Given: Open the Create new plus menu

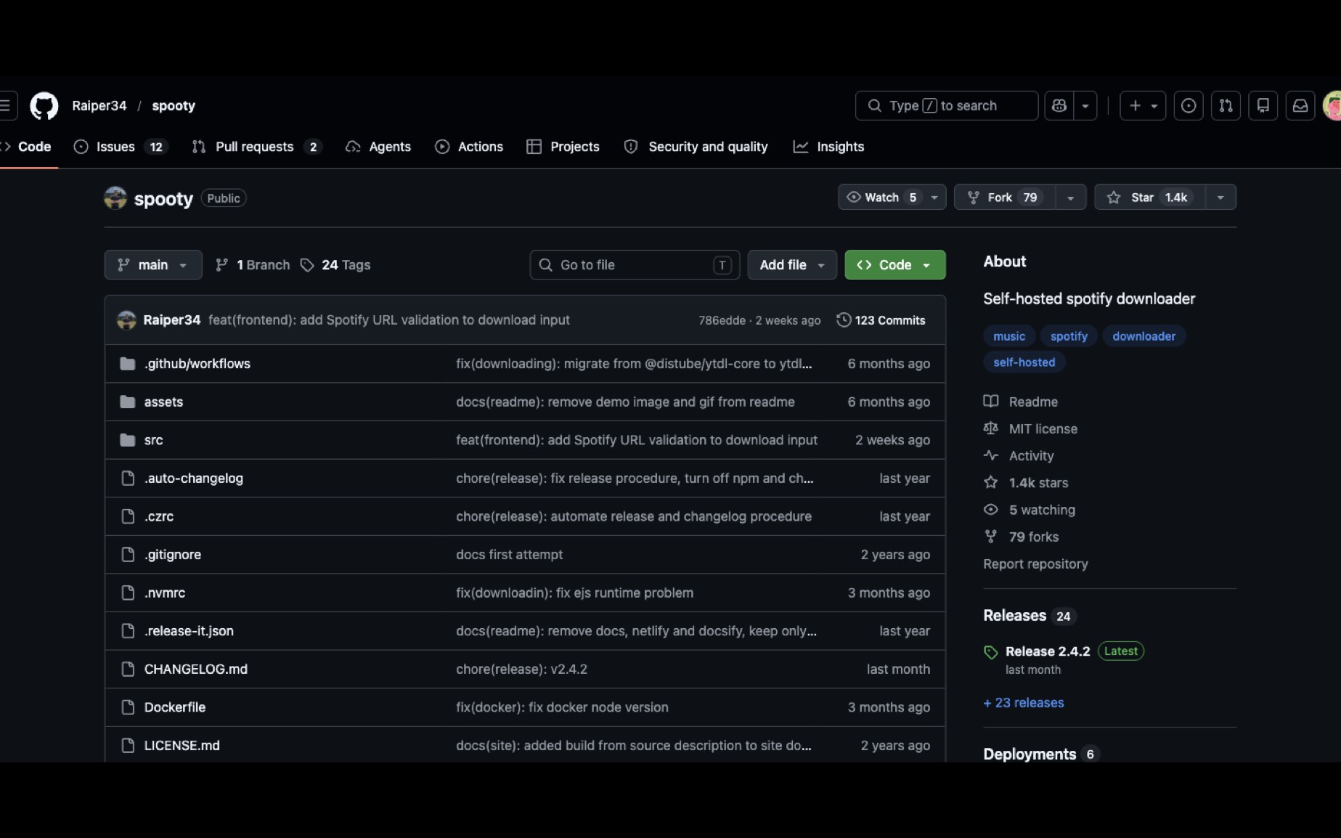Looking at the screenshot, I should 1143,106.
